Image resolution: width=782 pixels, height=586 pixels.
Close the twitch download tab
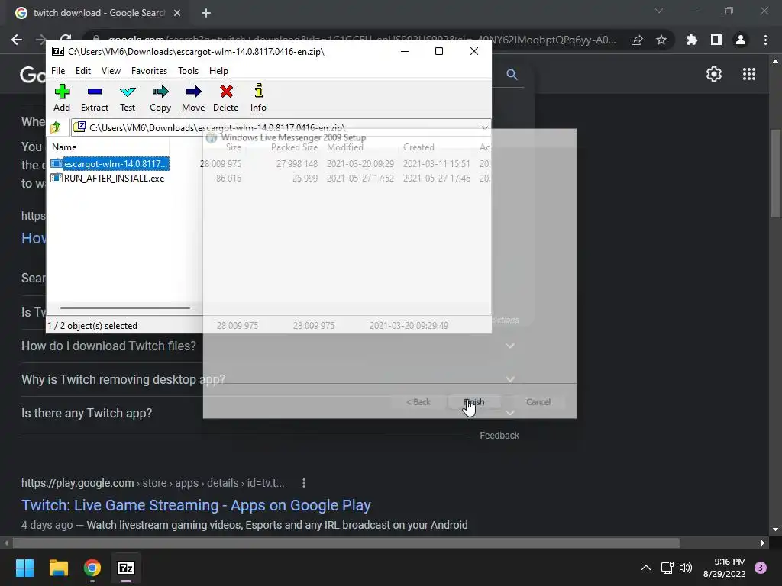coord(177,13)
